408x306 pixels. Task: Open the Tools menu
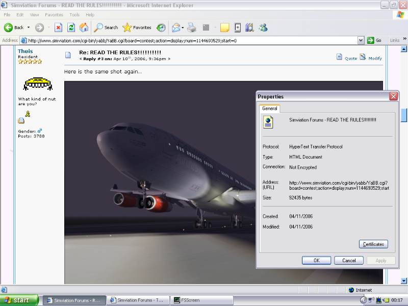click(74, 15)
